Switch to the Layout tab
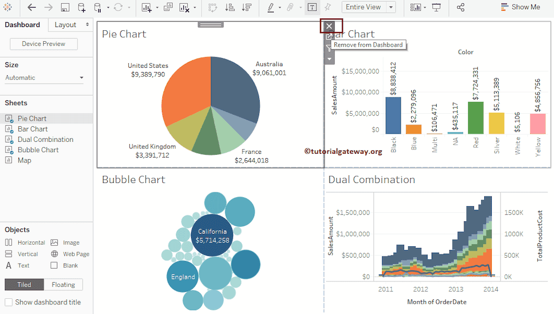This screenshot has width=554, height=314. point(65,25)
